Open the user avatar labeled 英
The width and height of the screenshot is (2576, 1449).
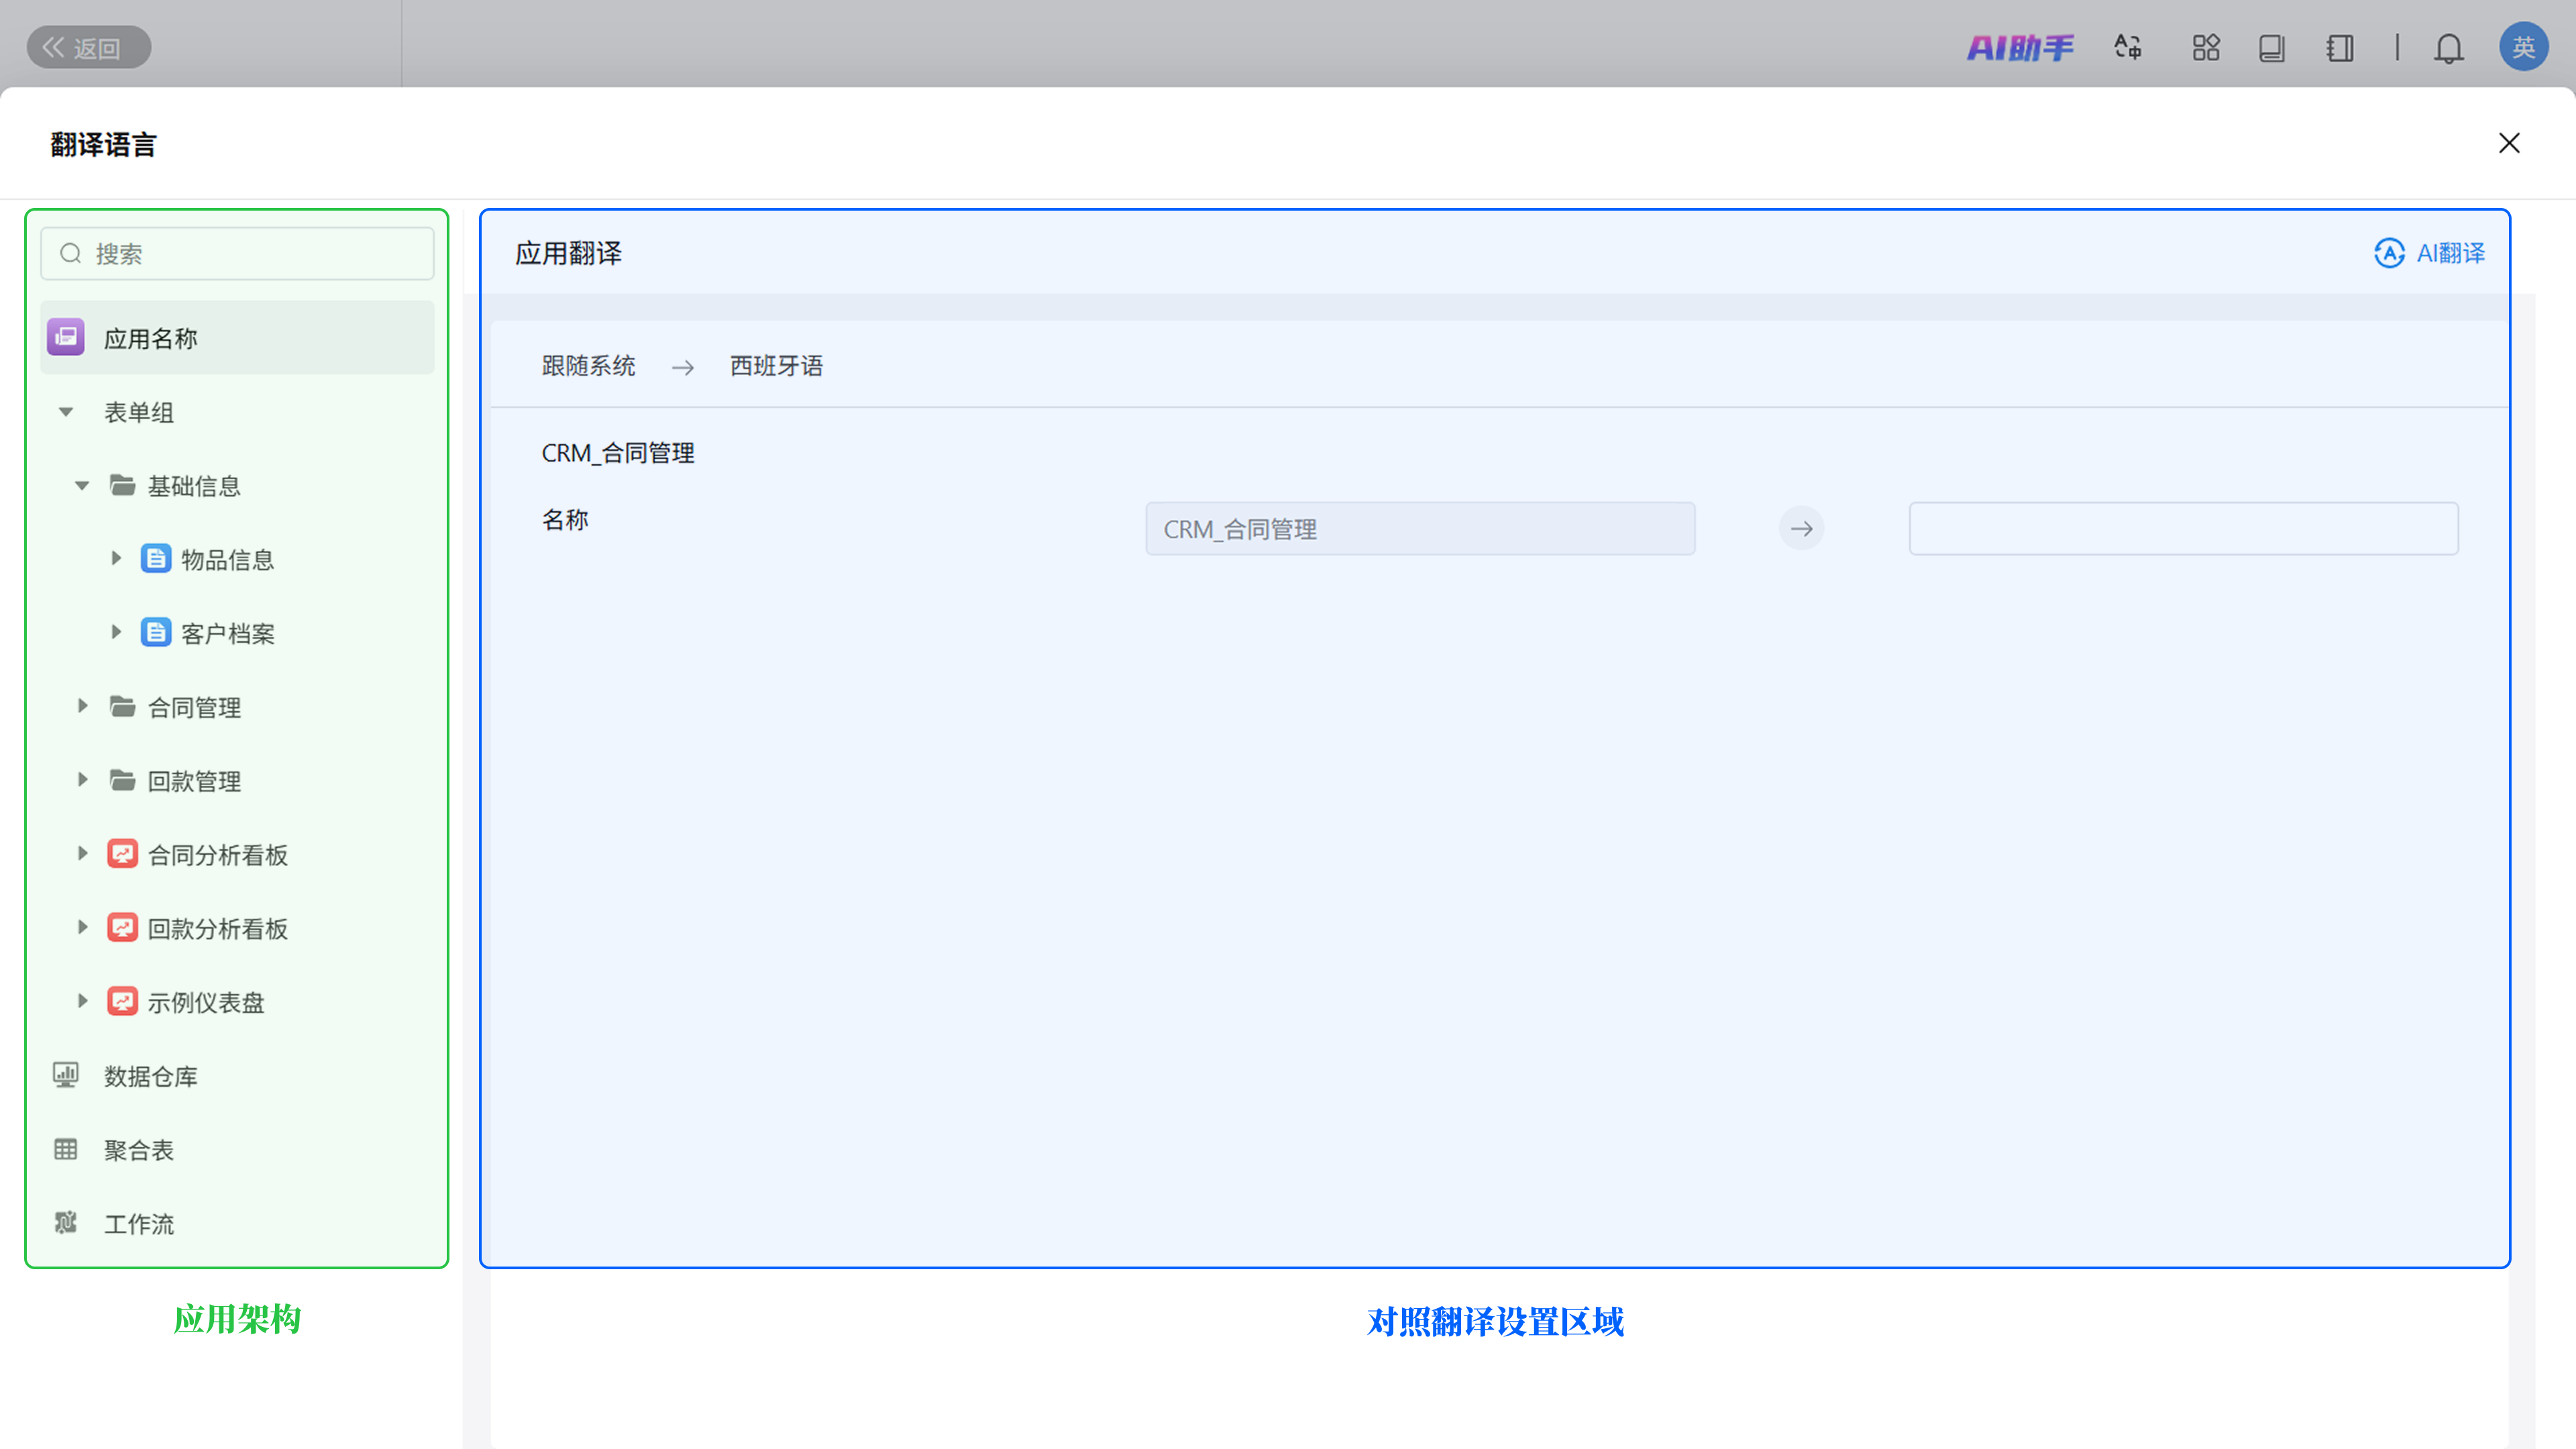click(x=2522, y=47)
